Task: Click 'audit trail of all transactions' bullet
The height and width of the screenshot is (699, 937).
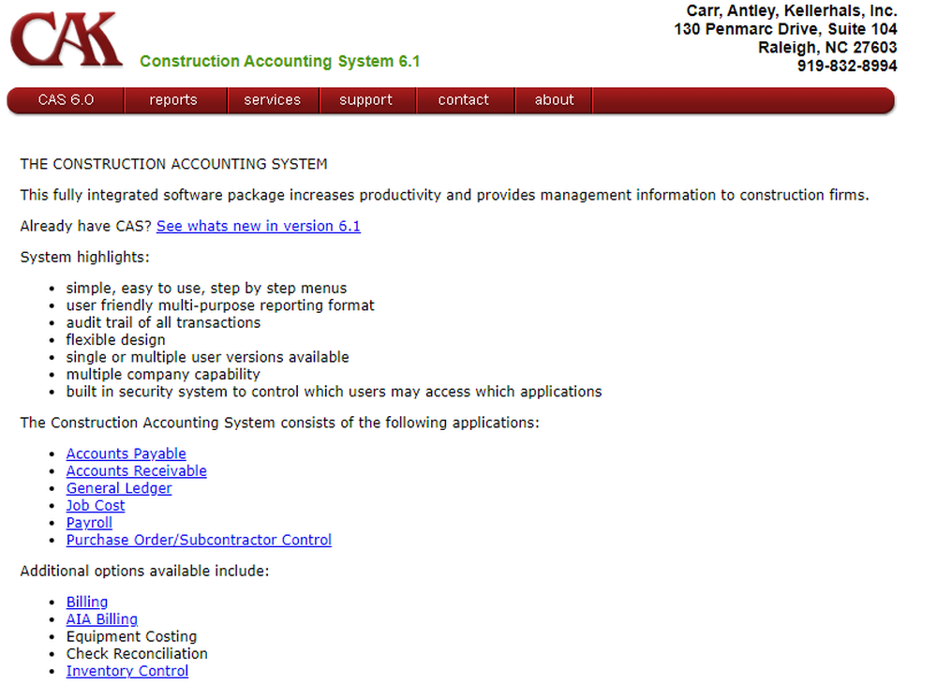Action: click(x=163, y=322)
